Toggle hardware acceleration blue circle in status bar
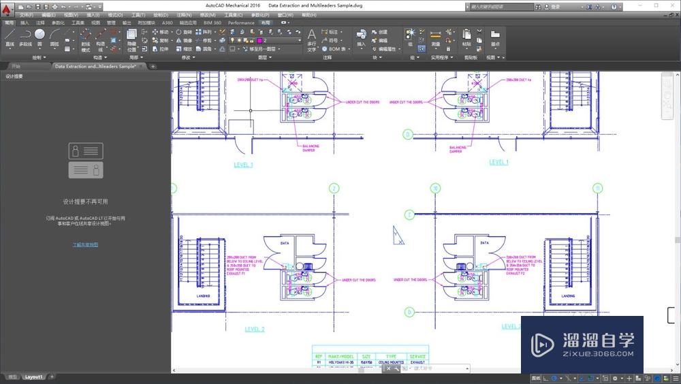The width and height of the screenshot is (681, 384). (x=657, y=379)
